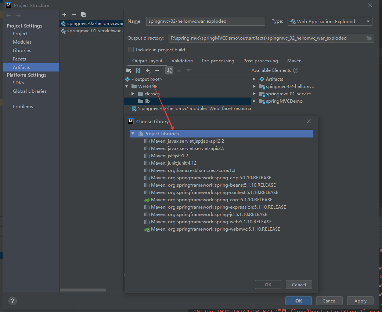Move the element up with the arrow icon
This screenshot has height=312, width=382.
click(x=179, y=70)
